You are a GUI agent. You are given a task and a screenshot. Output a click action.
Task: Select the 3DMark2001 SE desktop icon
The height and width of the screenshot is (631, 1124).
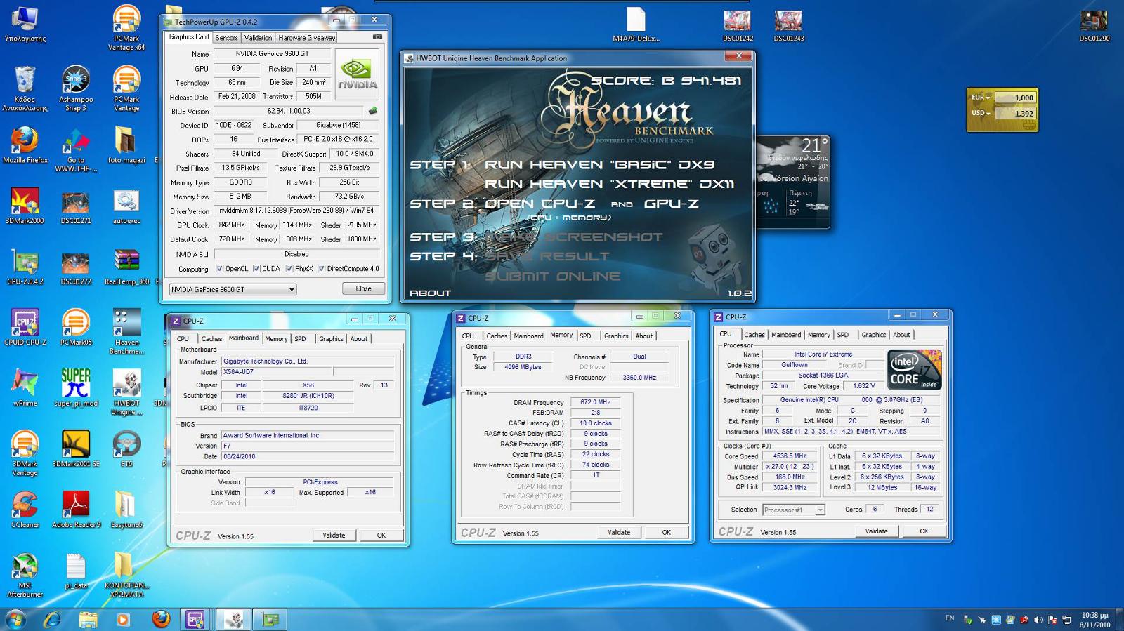coord(76,449)
